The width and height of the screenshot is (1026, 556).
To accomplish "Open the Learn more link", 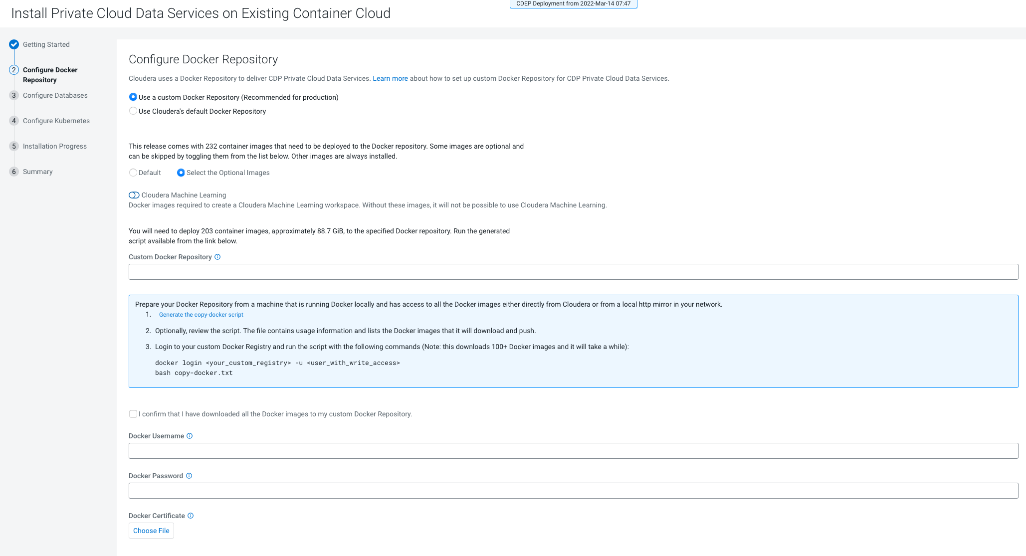I will (390, 78).
